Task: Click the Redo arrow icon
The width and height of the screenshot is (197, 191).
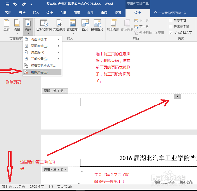Action: point(24,4)
